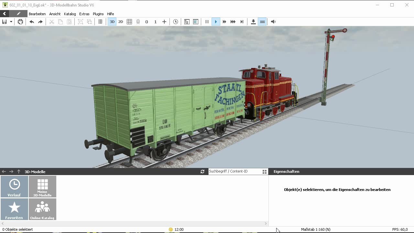Open the save options dropdown arrow
This screenshot has width=414, height=233.
point(11,22)
